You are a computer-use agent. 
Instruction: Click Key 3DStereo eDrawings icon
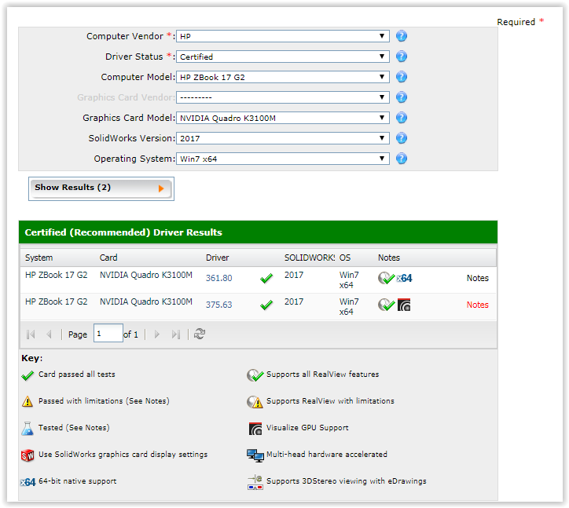[255, 482]
